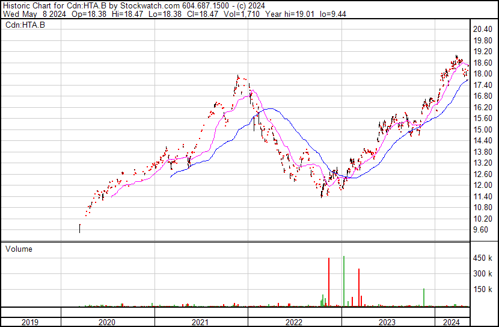
Task: Click the 150 k volume axis label
Action: pyautogui.click(x=482, y=290)
